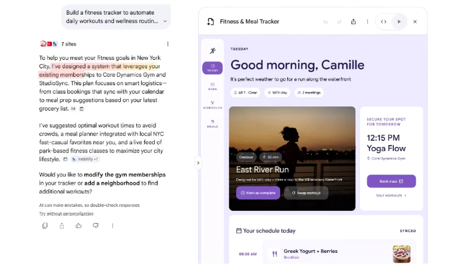The width and height of the screenshot is (452, 266).
Task: Click the undo arrow in tracker header
Action: (325, 22)
